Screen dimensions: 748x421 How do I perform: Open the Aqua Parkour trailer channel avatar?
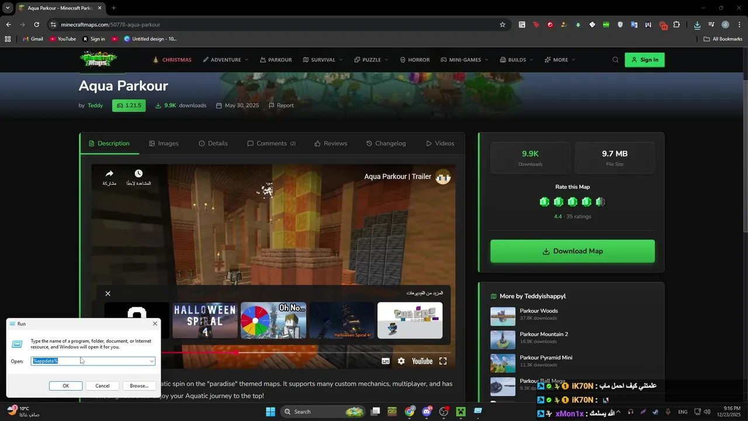(x=443, y=177)
